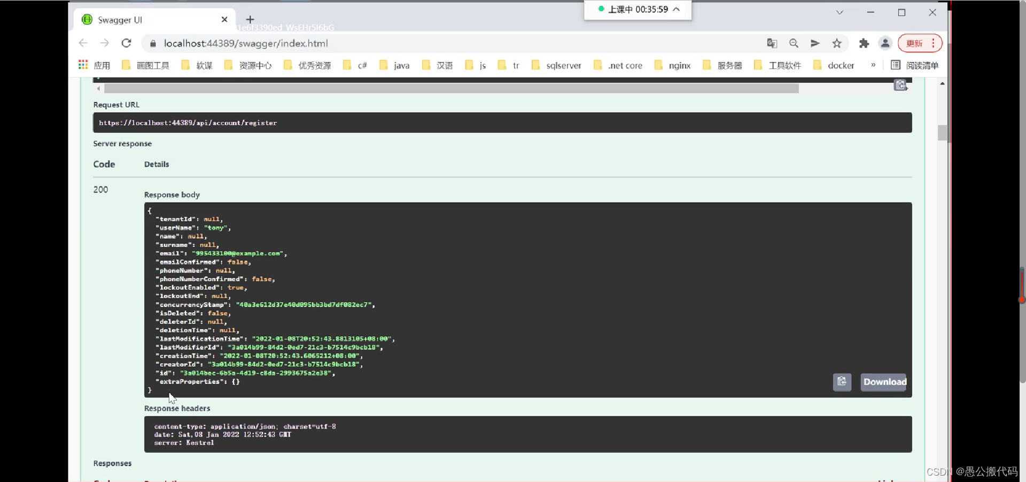Image resolution: width=1026 pixels, height=482 pixels.
Task: Open the Google Translate page icon
Action: click(x=772, y=43)
